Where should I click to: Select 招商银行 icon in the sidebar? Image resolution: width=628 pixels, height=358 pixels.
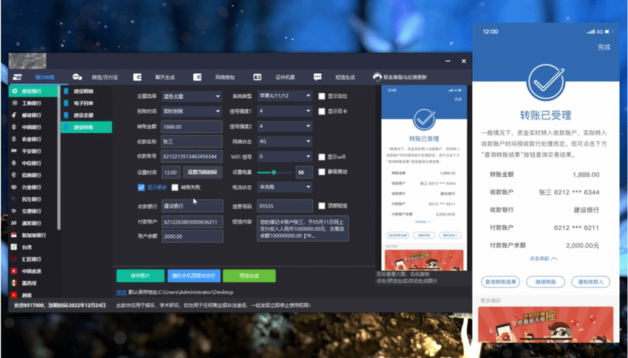tap(14, 175)
